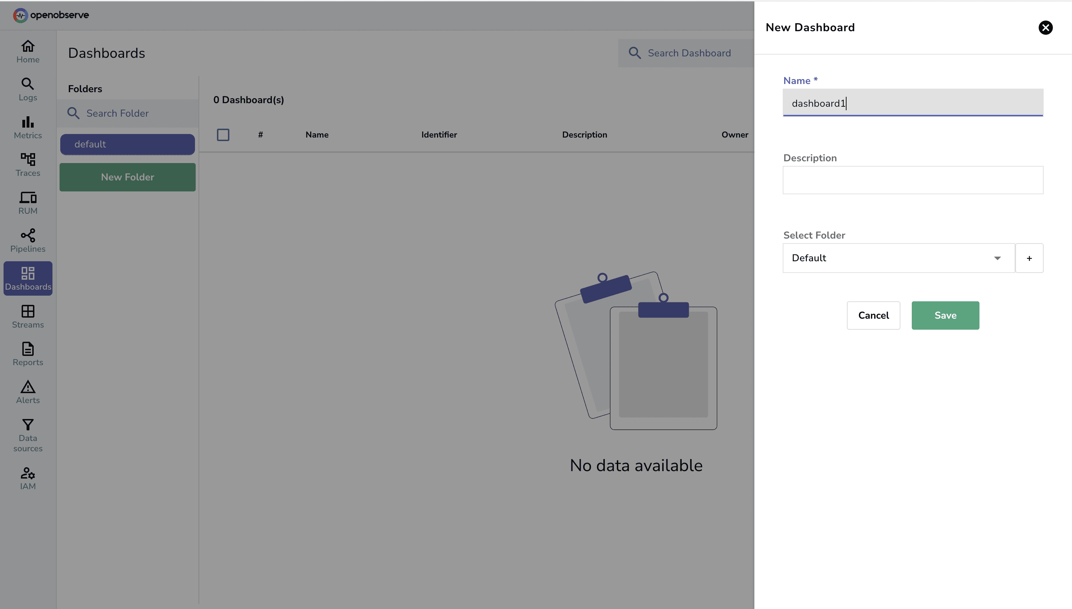1072x609 pixels.
Task: Return to the Home page
Action: coord(28,51)
